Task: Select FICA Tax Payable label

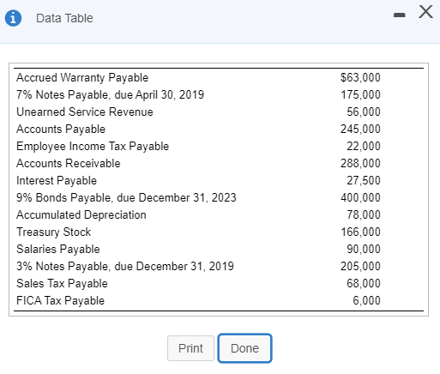Action: click(60, 301)
